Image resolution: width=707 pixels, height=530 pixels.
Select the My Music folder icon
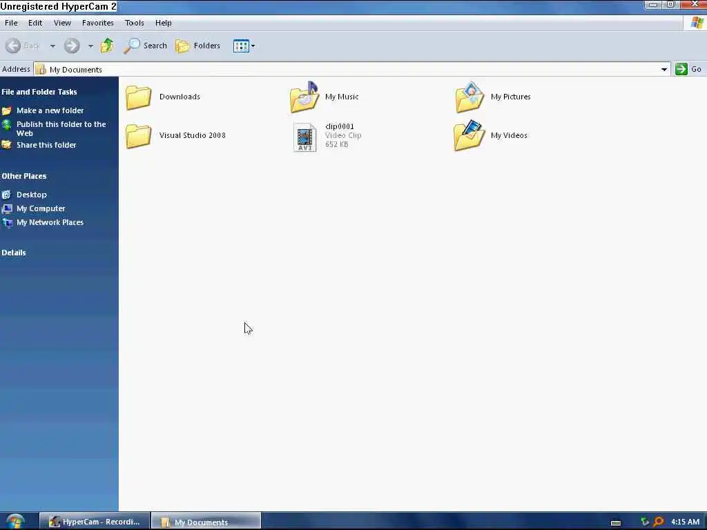point(304,97)
